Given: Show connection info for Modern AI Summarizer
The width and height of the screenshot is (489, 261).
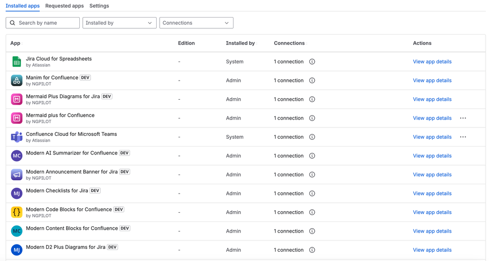Looking at the screenshot, I should pyautogui.click(x=312, y=156).
